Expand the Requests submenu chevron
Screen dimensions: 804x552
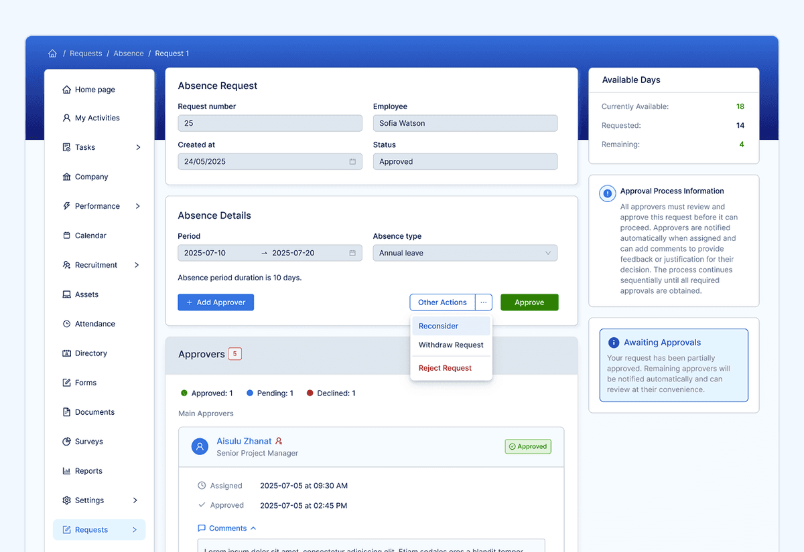pos(135,530)
